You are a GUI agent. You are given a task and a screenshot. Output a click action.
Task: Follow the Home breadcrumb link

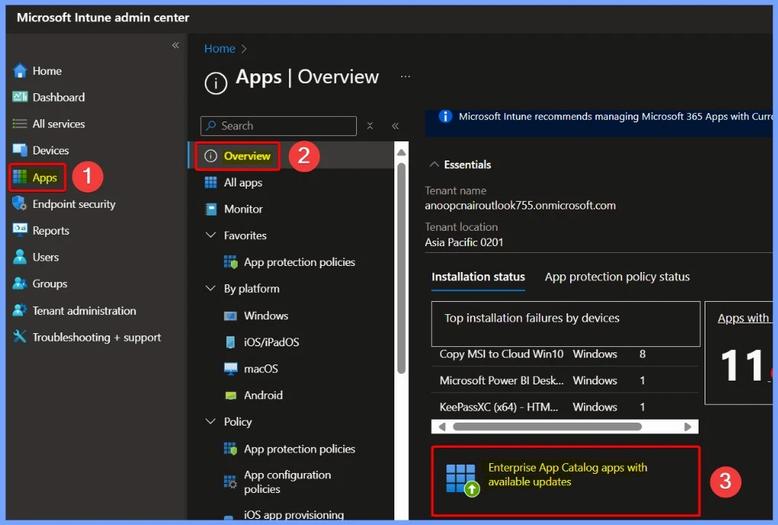220,49
